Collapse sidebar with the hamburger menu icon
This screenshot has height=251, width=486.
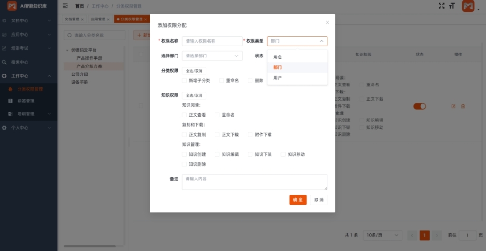65,6
